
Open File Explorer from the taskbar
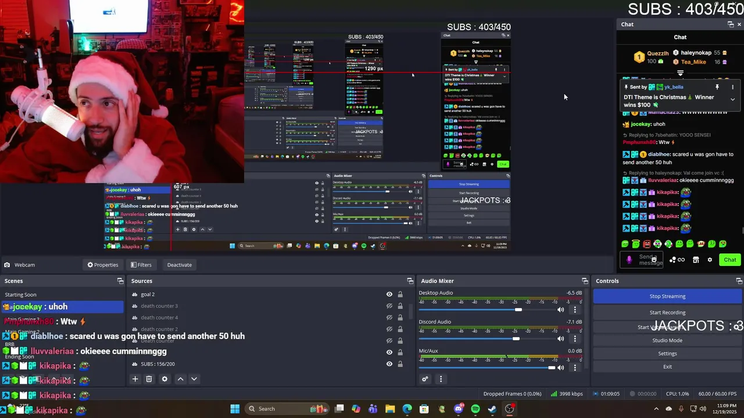[390, 409]
